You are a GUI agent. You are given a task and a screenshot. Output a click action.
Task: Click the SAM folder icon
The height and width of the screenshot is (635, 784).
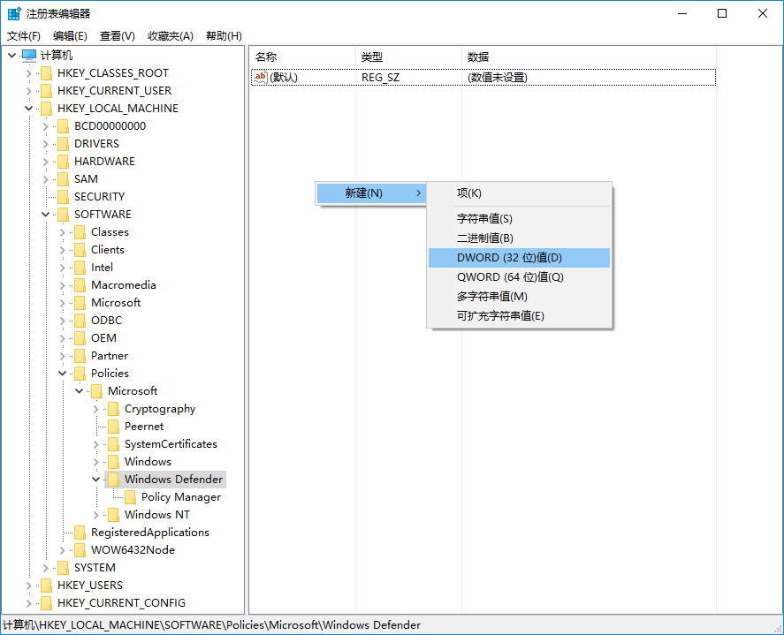pos(63,179)
